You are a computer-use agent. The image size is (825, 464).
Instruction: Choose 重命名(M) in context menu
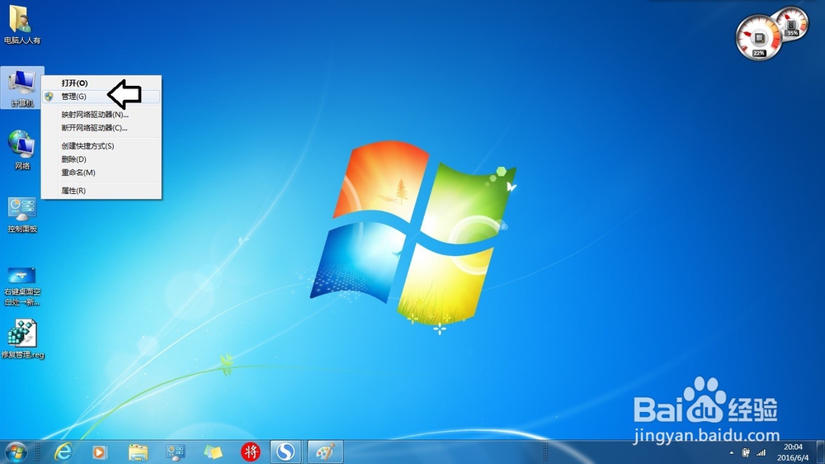tap(101, 173)
